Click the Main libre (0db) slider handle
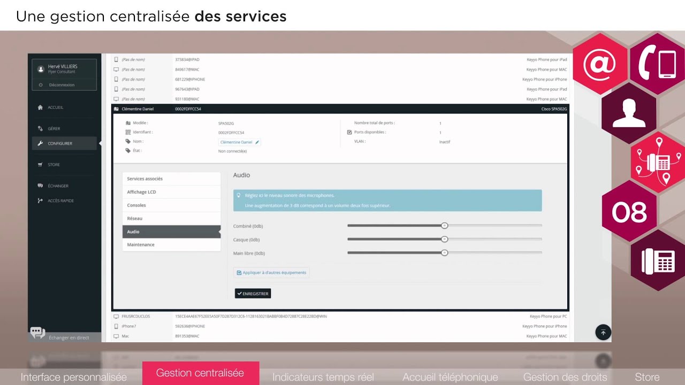 pyautogui.click(x=444, y=252)
